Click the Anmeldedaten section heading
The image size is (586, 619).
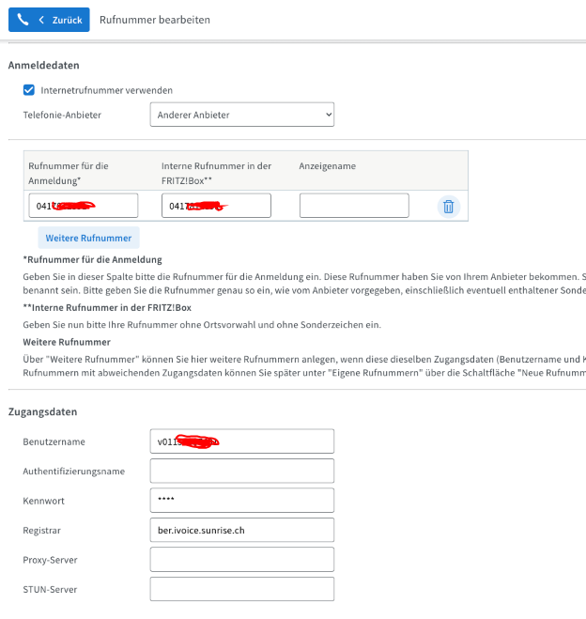click(44, 66)
